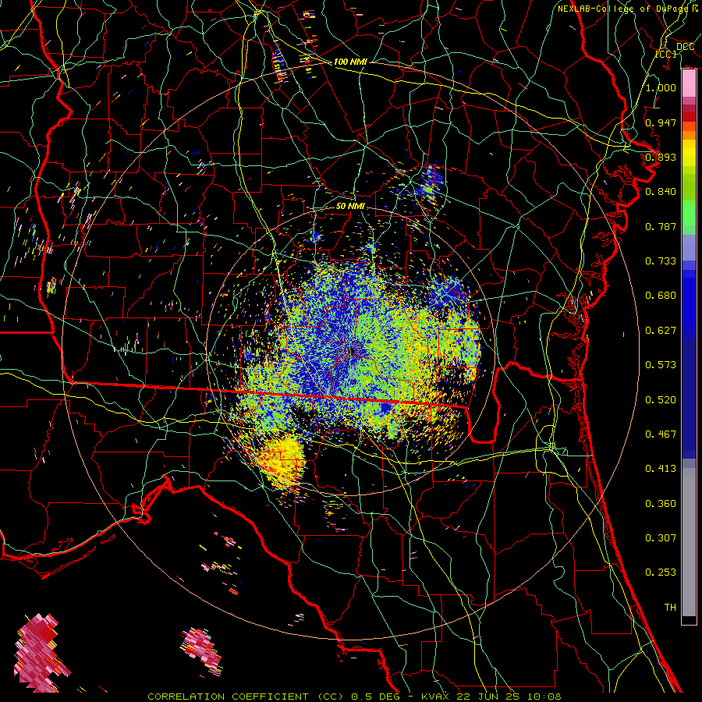
Task: Click the 0.947 legend value
Action: click(661, 122)
